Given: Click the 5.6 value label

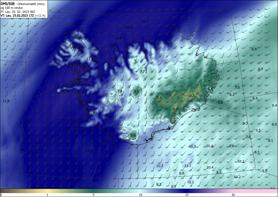Looking at the screenshot, I should (x=220, y=103).
